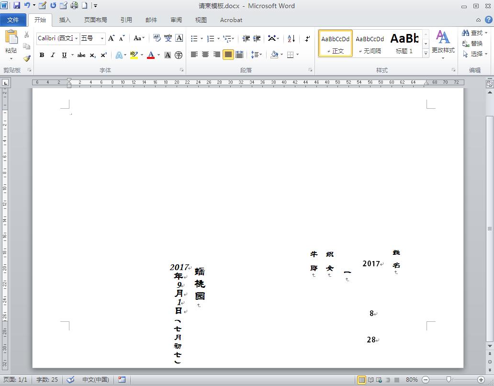Apply strikethrough formatting

[x=81, y=55]
